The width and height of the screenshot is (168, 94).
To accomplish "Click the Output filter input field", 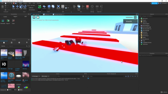I will point(69,76).
